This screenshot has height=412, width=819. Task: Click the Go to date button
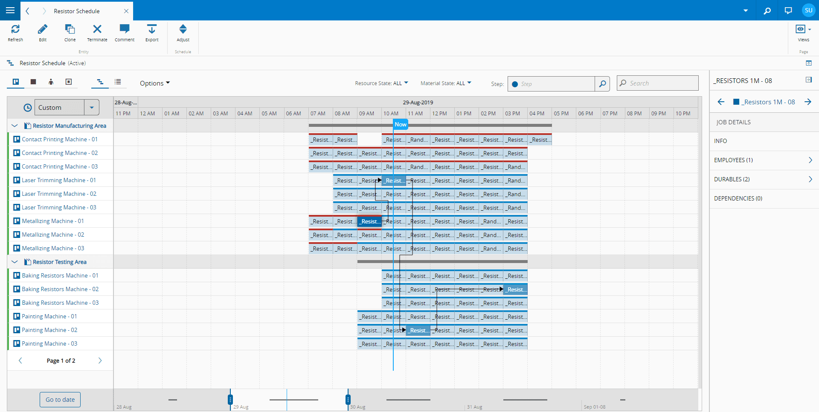[60, 400]
